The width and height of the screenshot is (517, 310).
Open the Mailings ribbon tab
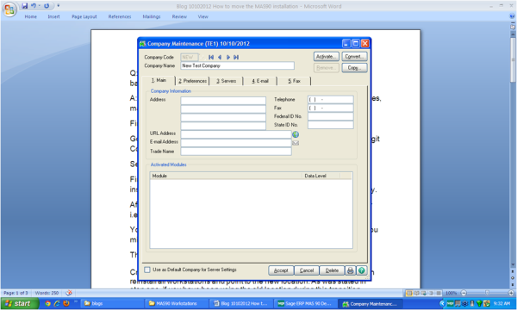click(x=152, y=16)
